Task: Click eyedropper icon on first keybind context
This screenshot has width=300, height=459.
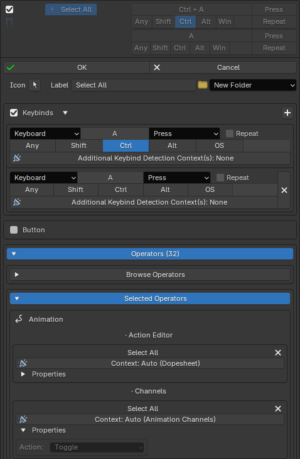Action: (17, 159)
